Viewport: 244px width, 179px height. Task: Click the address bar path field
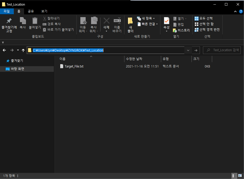tap(106, 50)
